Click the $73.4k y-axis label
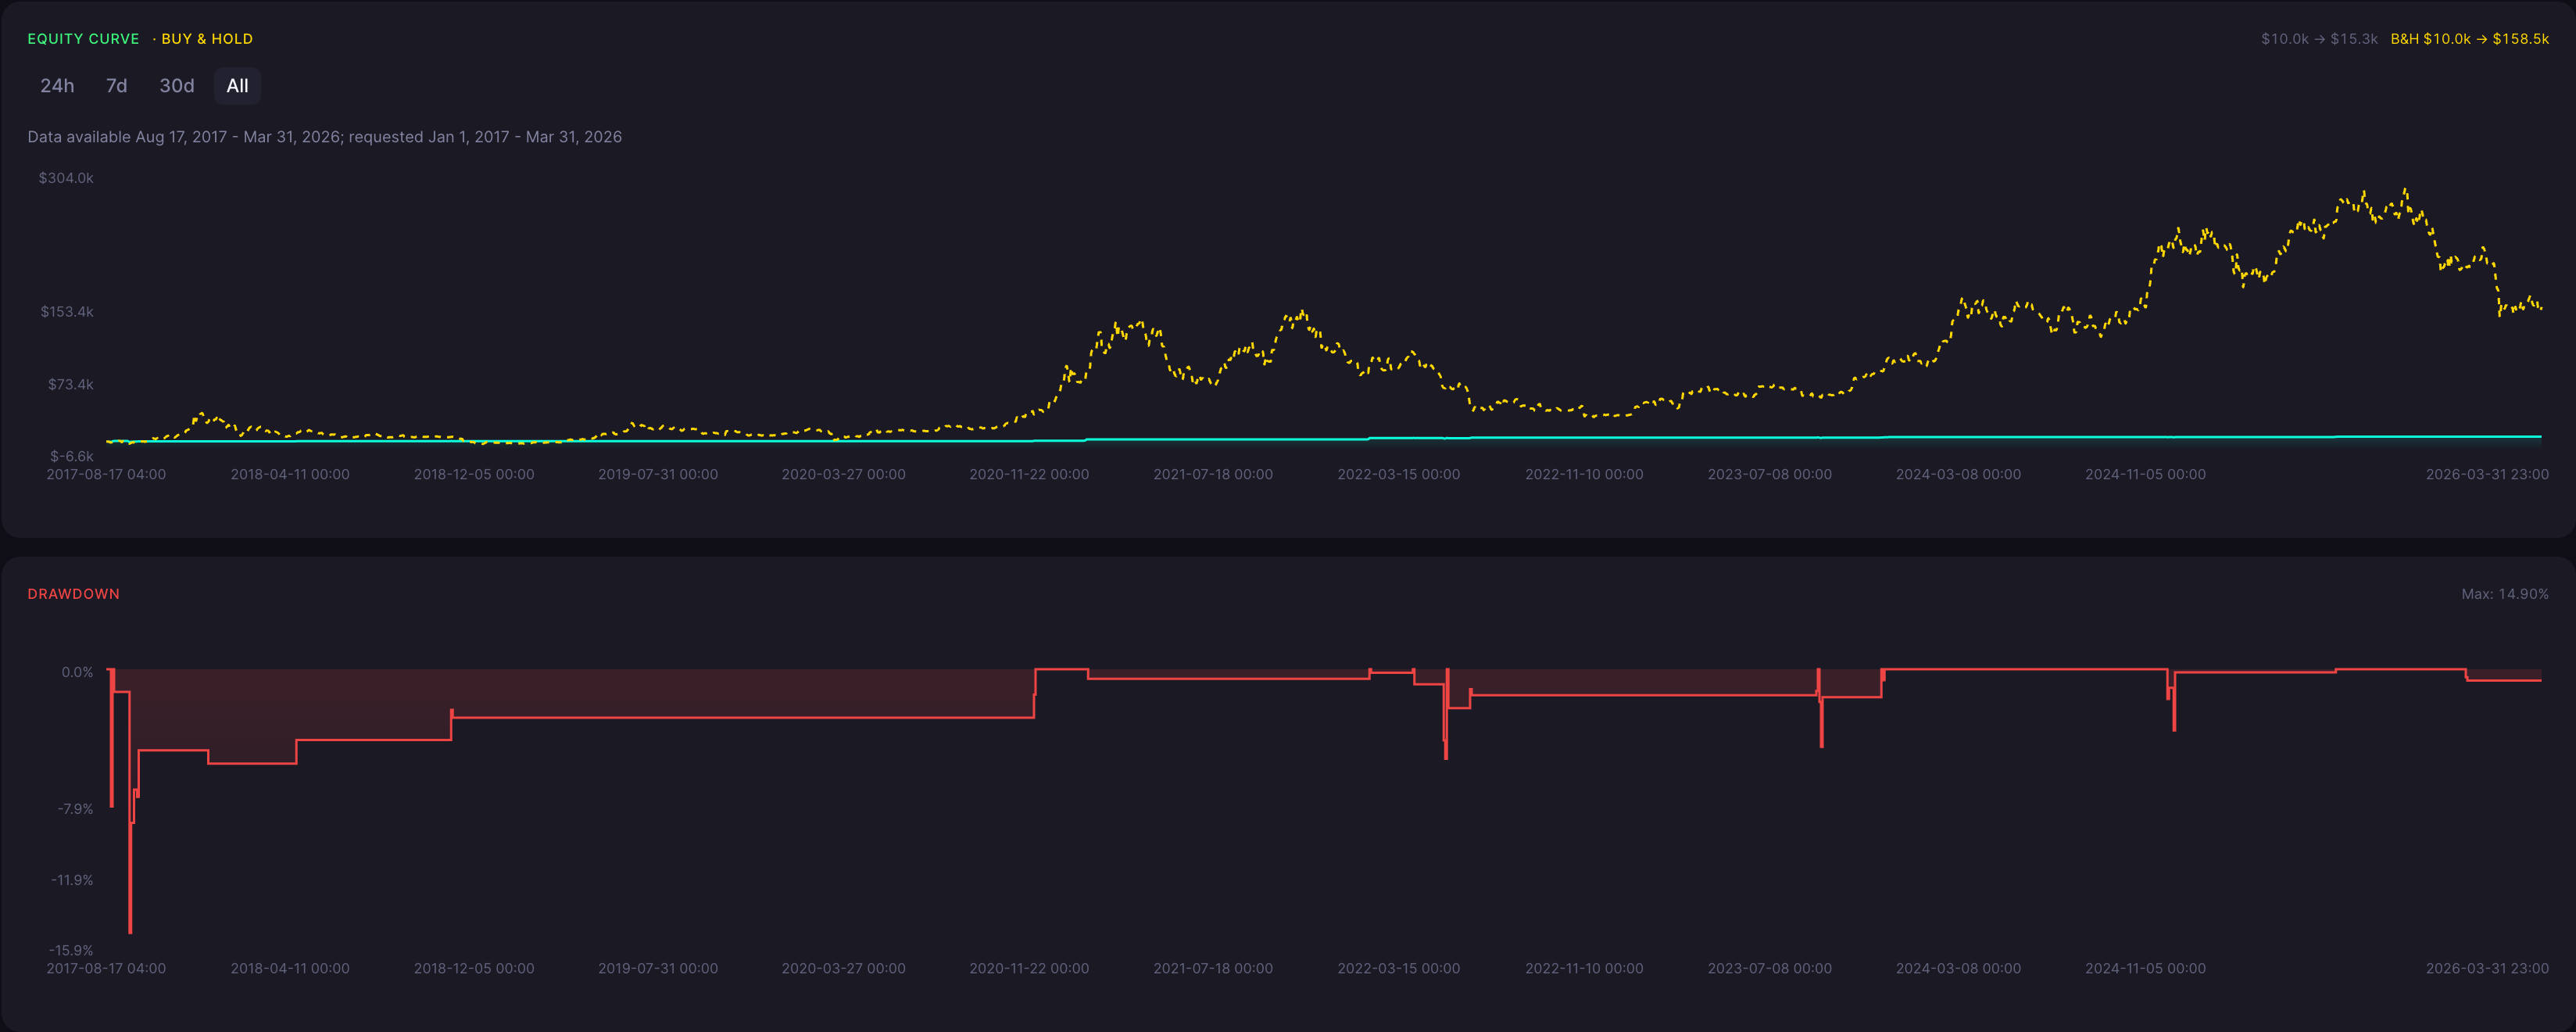This screenshot has width=2576, height=1032. click(70, 384)
